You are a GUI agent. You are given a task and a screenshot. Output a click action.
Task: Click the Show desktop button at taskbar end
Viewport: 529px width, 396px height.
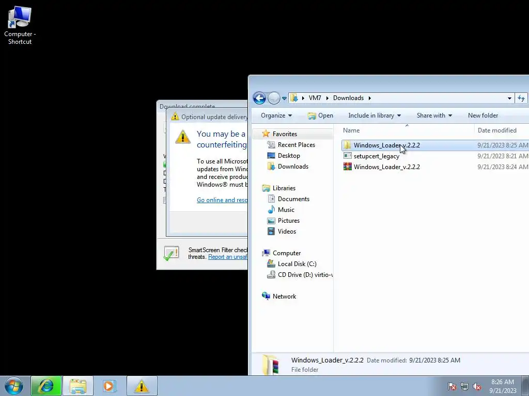click(x=525, y=386)
